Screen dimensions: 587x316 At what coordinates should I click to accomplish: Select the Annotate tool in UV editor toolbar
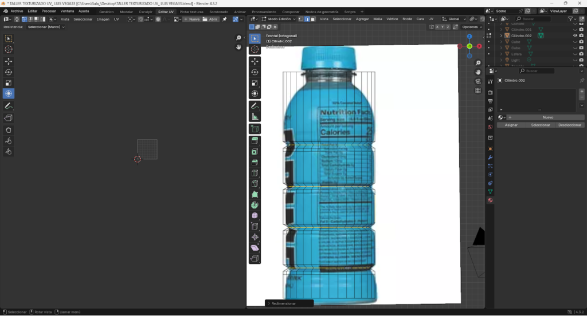pos(8,106)
